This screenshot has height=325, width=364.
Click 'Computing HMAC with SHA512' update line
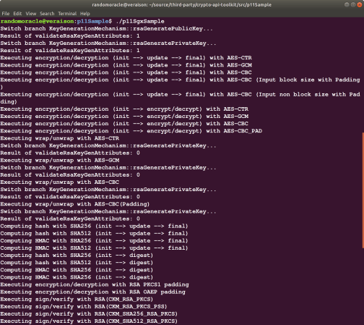94,248
